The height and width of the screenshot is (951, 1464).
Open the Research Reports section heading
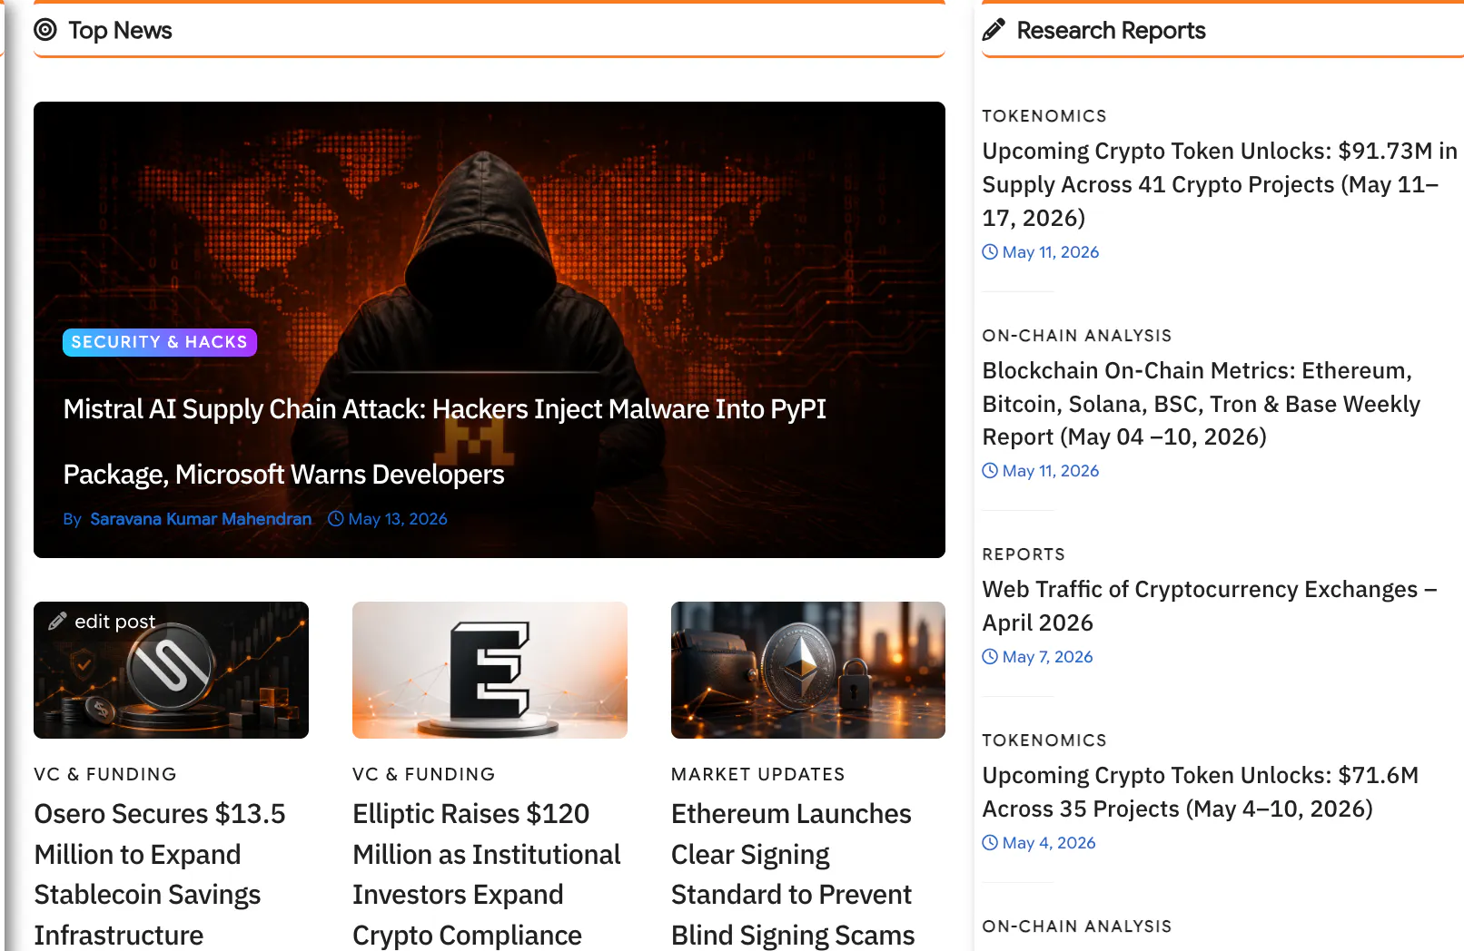(x=1111, y=30)
